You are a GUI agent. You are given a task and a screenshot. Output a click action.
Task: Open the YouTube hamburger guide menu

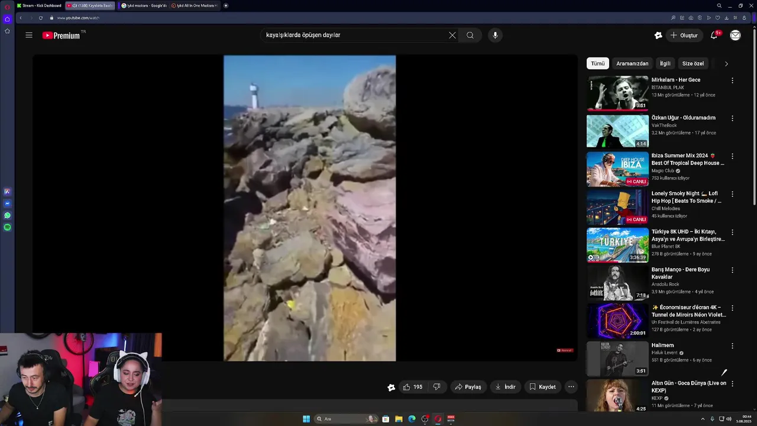[x=28, y=35]
